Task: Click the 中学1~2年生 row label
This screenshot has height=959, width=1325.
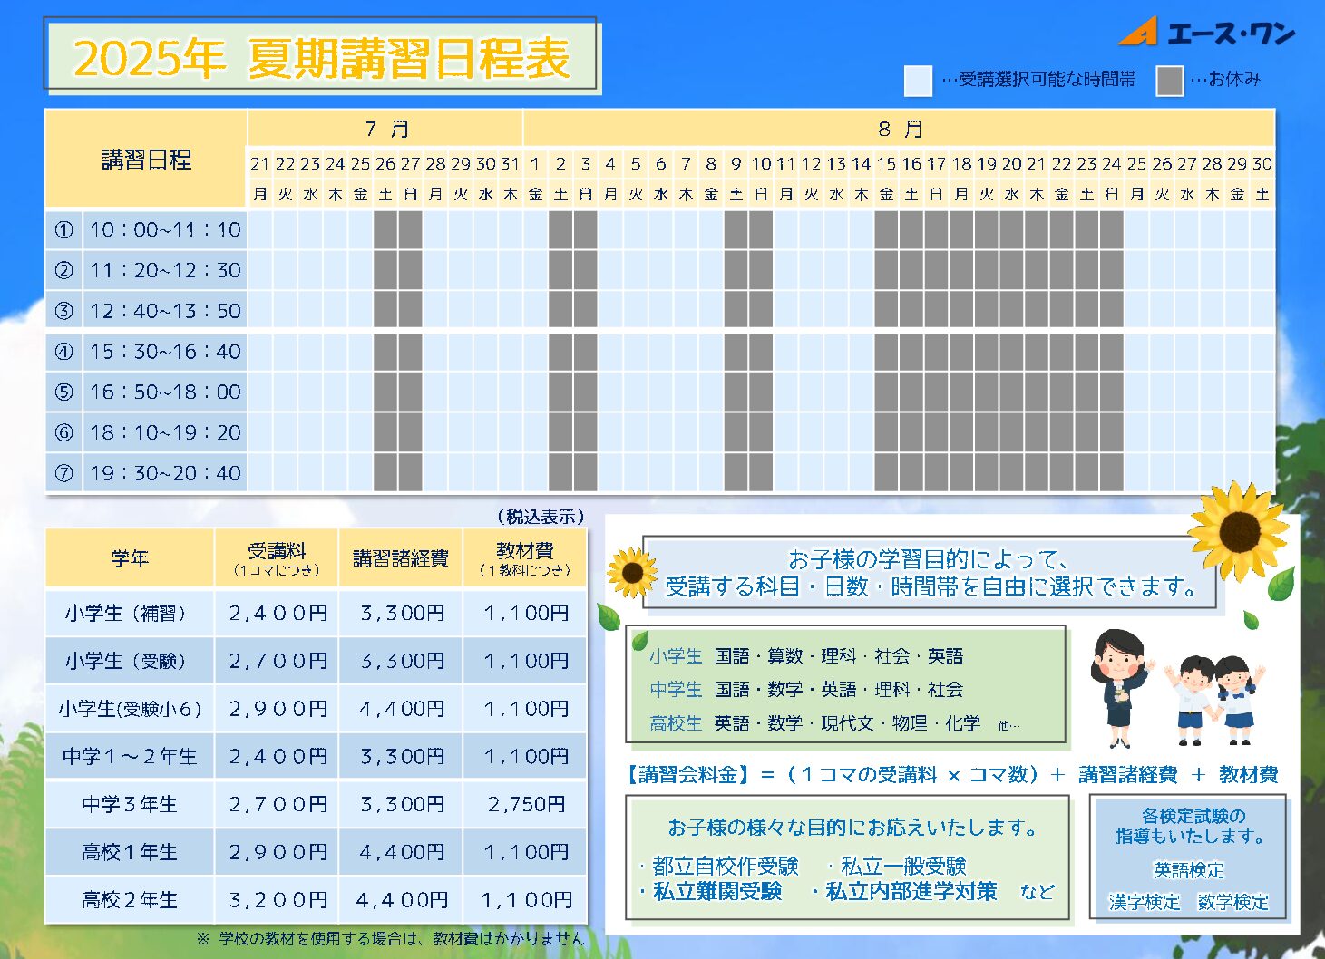Action: coord(130,757)
